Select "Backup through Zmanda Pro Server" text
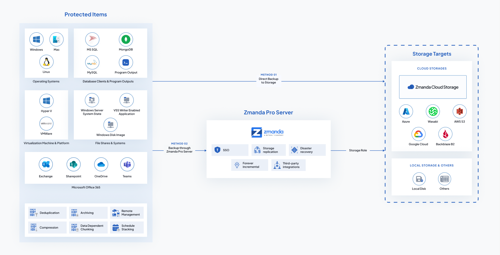This screenshot has width=500, height=255. click(179, 150)
